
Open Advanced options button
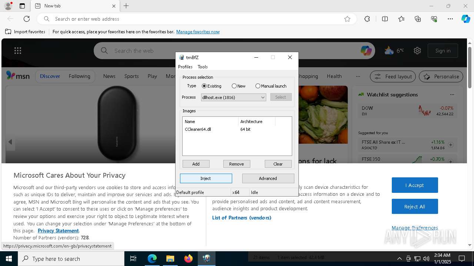tap(268, 178)
